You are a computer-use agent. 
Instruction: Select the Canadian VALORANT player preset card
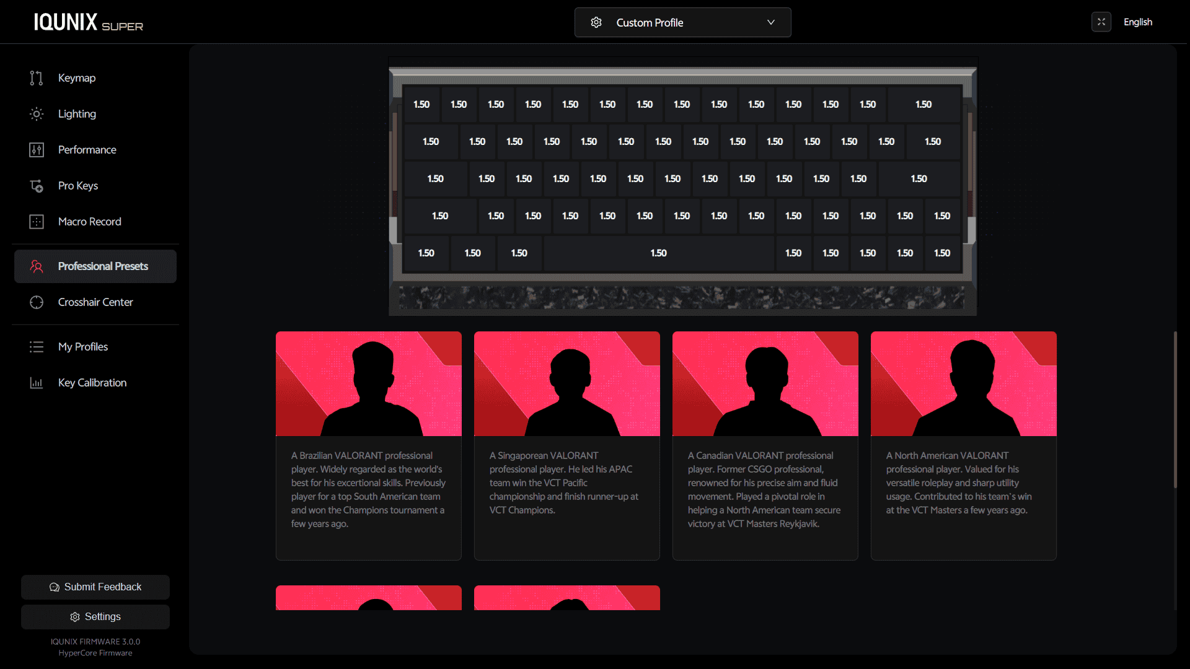[x=765, y=446]
